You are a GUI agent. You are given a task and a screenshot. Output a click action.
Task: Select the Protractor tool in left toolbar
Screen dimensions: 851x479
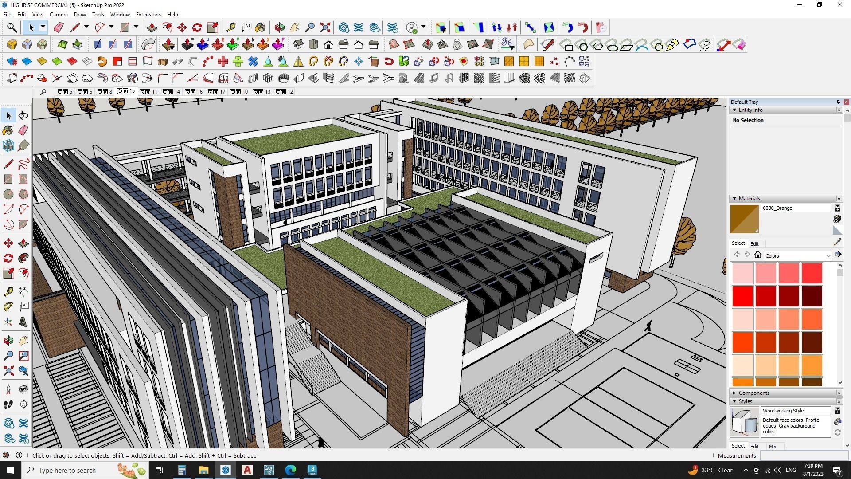(8, 306)
